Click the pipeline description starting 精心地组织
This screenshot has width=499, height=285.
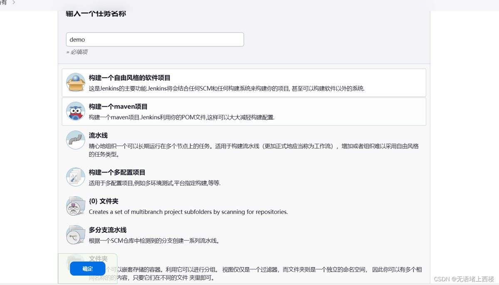[254, 150]
